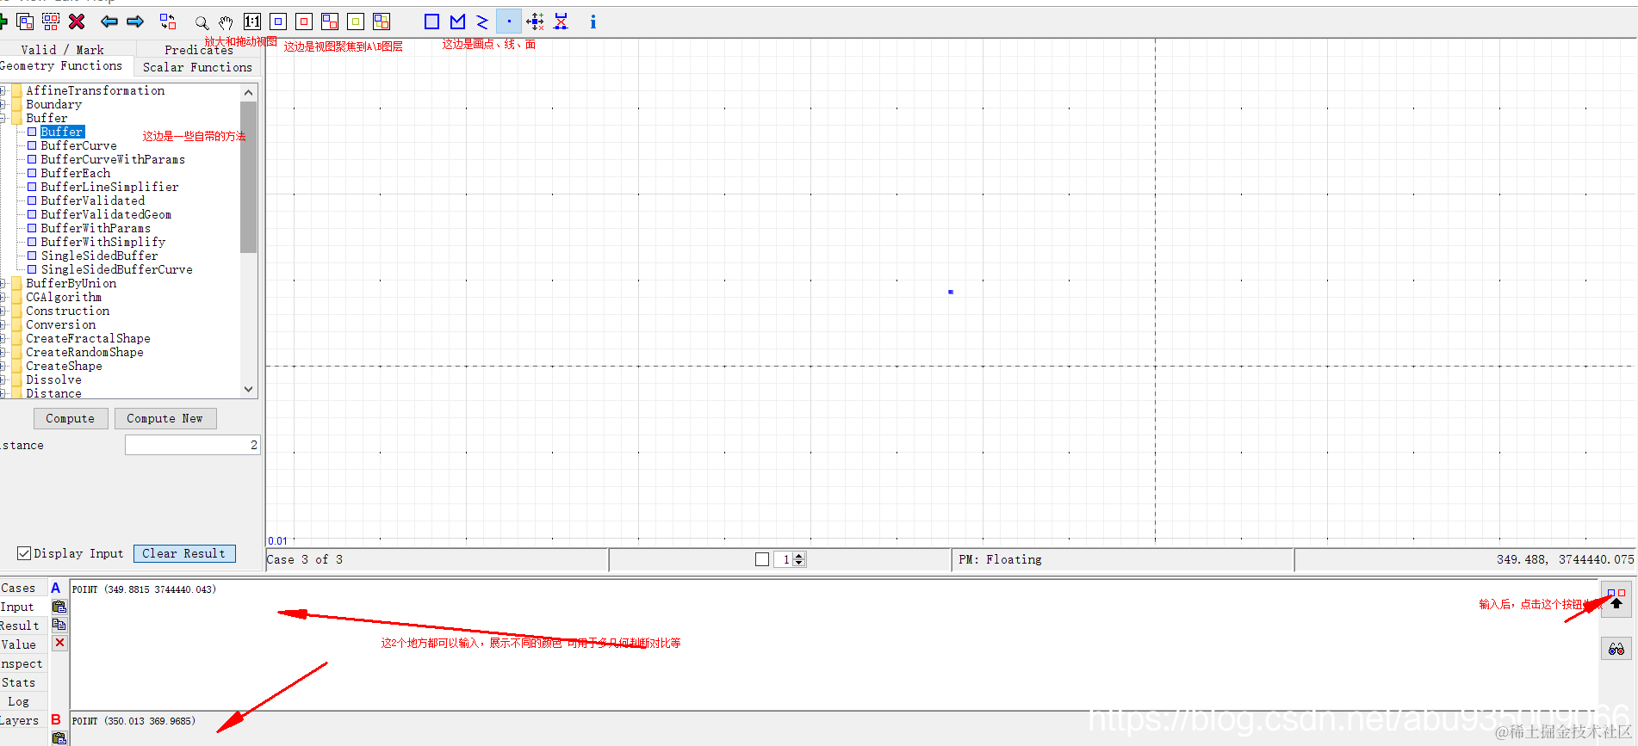
Task: Expand the BufferByUnion folder
Action: [3, 283]
